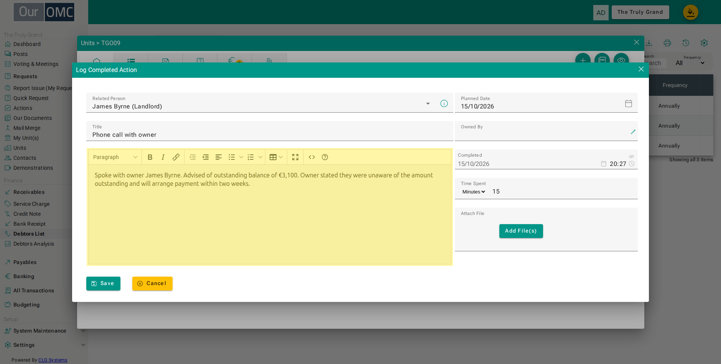
Task: Save the completed action
Action: [x=103, y=284]
